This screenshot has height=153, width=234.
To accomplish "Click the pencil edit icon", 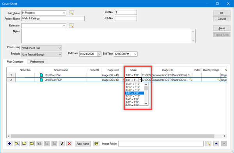I will (62, 144).
